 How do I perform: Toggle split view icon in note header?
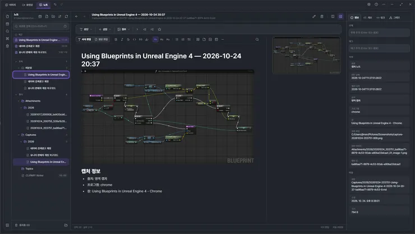coord(333,16)
